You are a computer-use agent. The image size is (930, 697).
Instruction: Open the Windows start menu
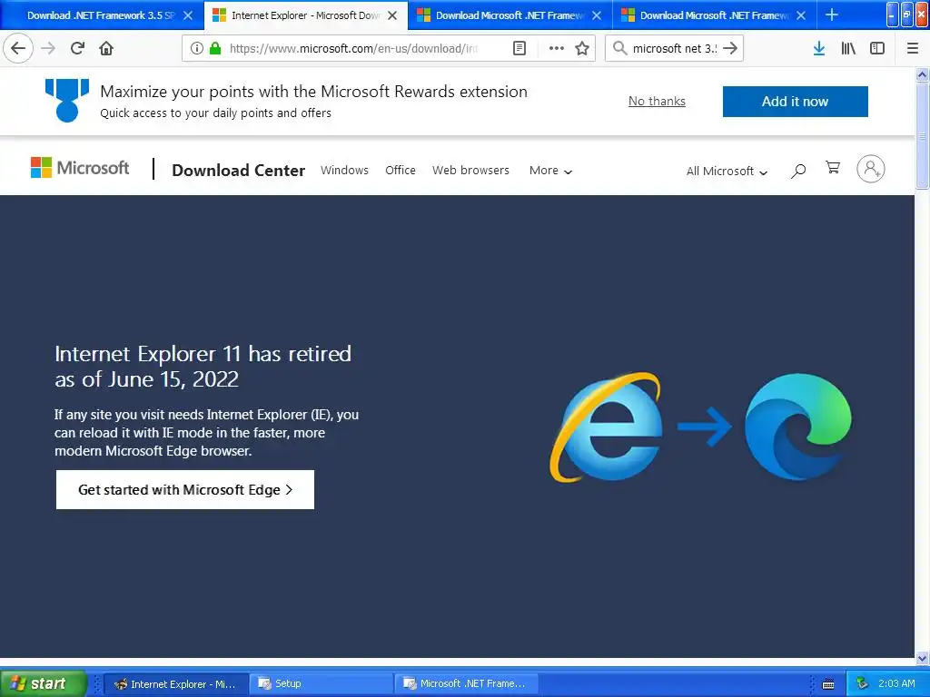(x=43, y=683)
